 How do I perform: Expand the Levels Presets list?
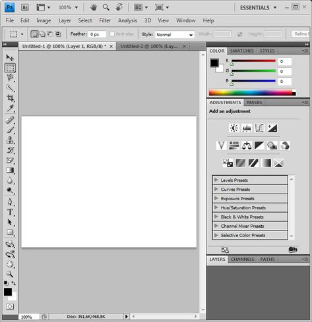(250, 180)
